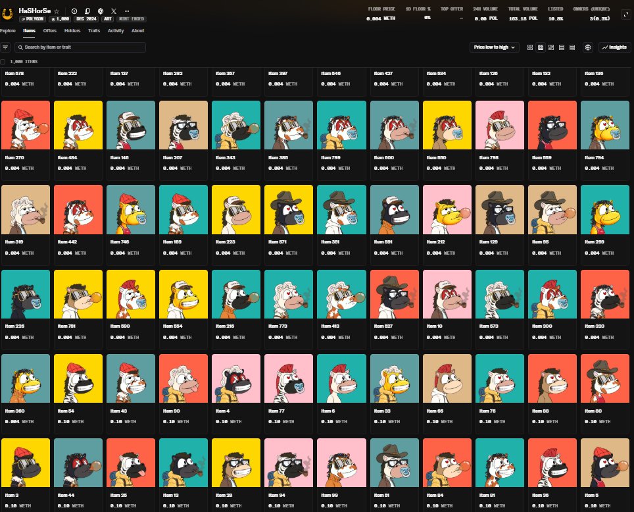Go to the Explore tab
This screenshot has width=634, height=512.
pyautogui.click(x=8, y=31)
